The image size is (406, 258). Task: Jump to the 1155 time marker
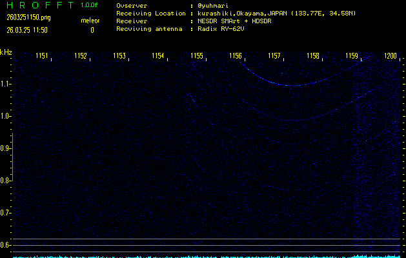(197, 57)
